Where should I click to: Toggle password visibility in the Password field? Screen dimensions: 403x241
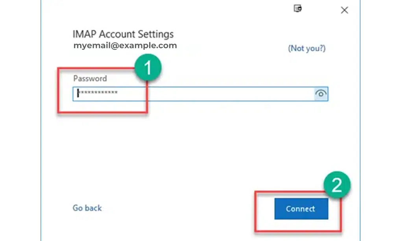tap(321, 94)
